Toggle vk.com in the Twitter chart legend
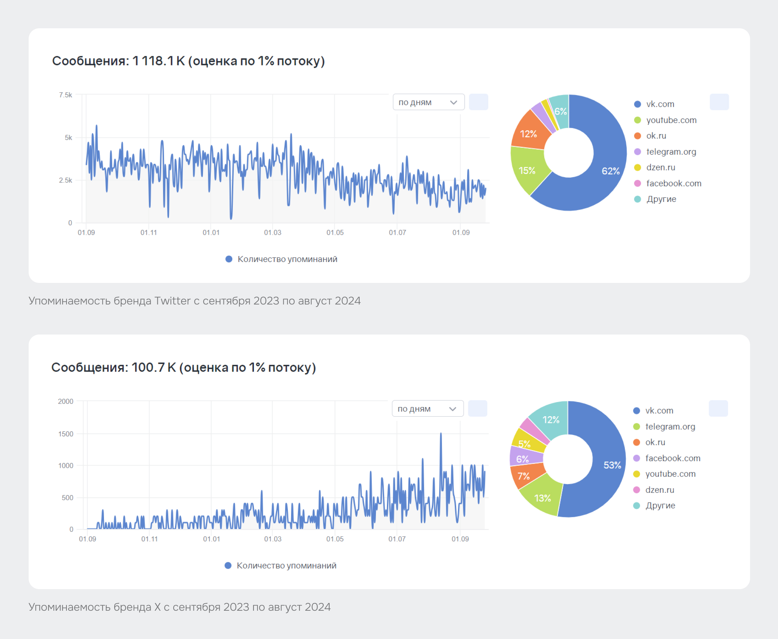Image resolution: width=778 pixels, height=639 pixels. click(654, 104)
